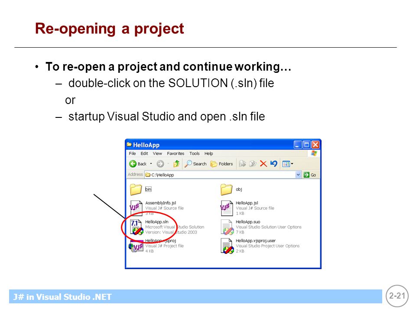Open Search in the Explorer toolbar
Screen dimensions: 416x312
(x=195, y=164)
